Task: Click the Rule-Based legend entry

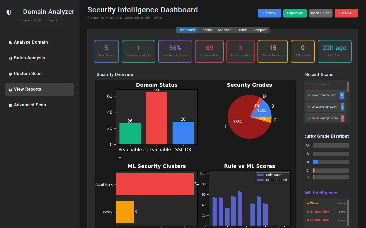Action: (271, 175)
